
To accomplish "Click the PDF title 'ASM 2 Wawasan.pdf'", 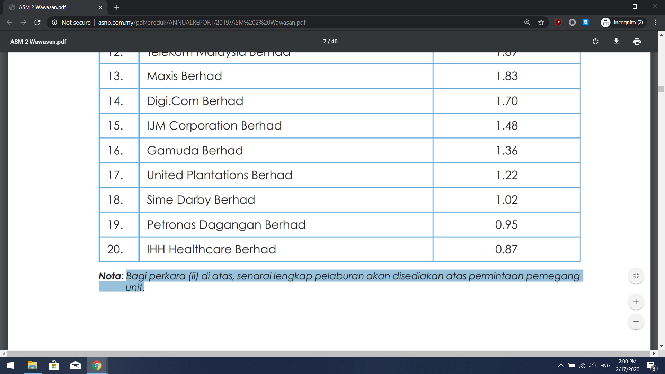I will (38, 42).
